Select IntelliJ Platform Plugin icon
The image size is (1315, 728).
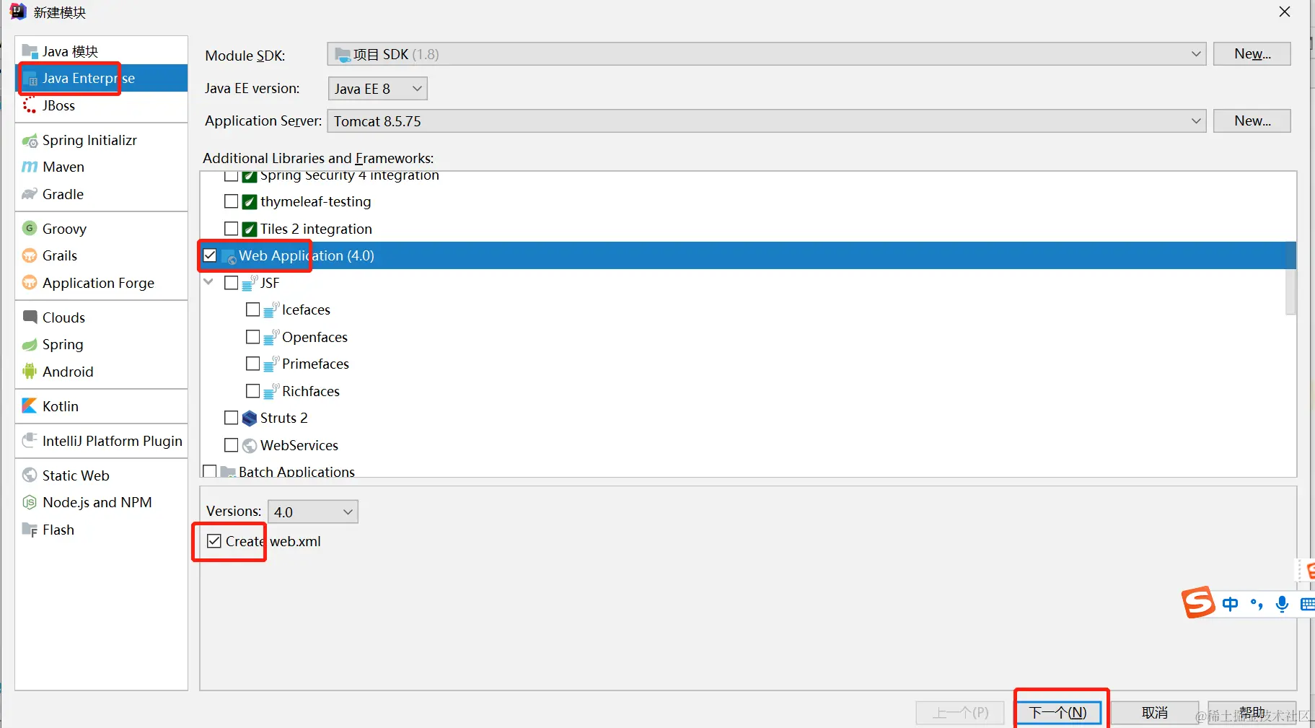point(30,441)
